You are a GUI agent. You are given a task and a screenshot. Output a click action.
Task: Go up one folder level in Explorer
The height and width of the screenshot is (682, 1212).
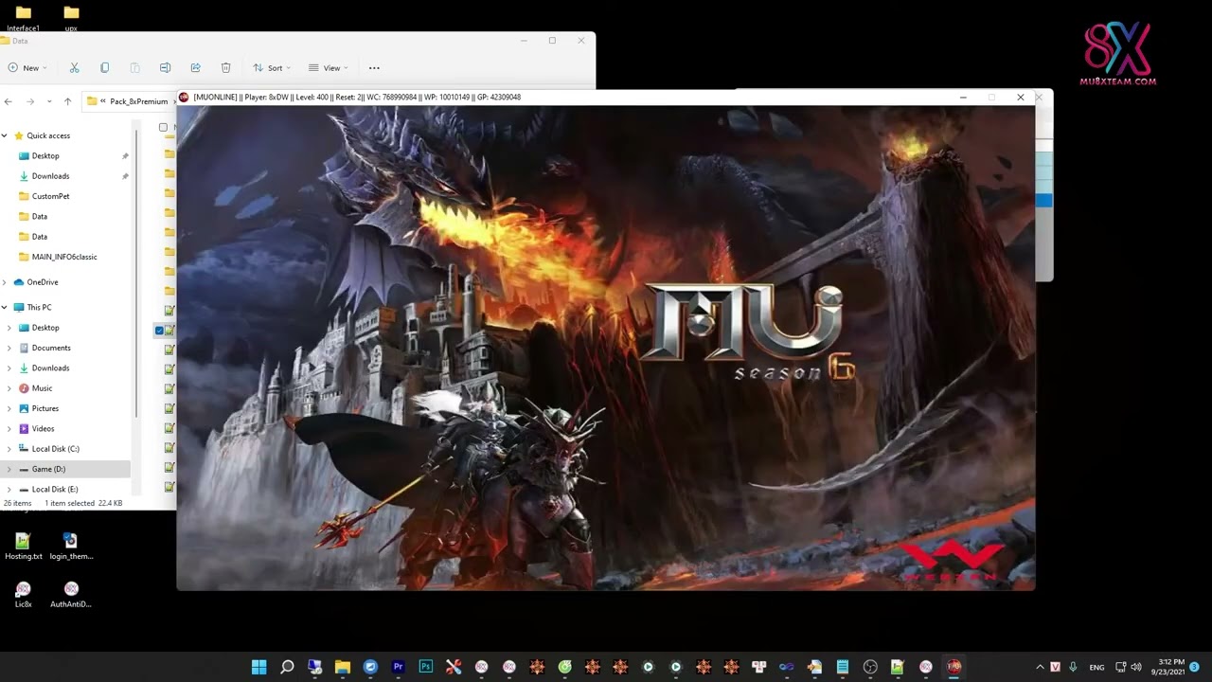click(x=67, y=101)
